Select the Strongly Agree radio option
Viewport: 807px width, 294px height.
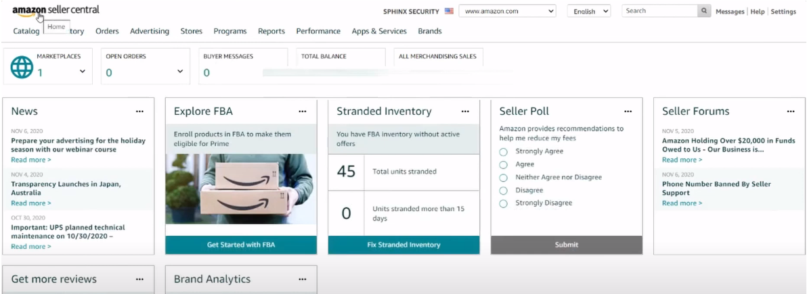point(503,152)
